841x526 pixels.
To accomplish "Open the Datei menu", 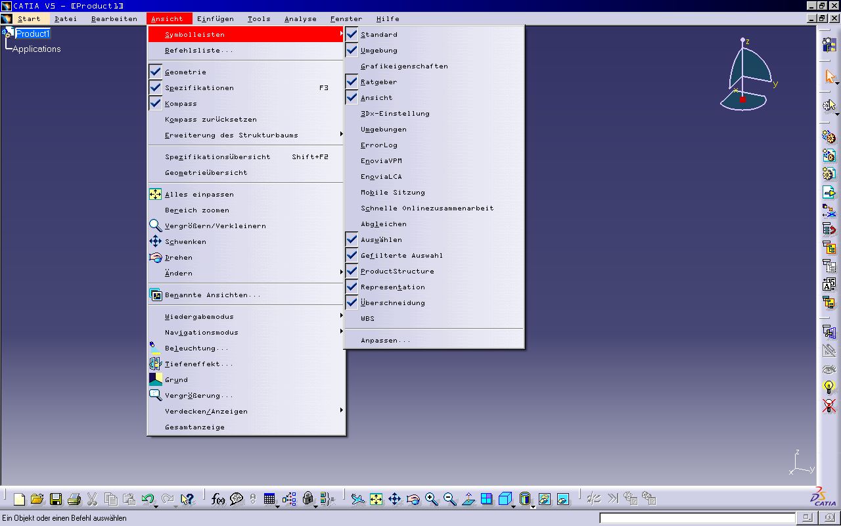I will pyautogui.click(x=66, y=18).
